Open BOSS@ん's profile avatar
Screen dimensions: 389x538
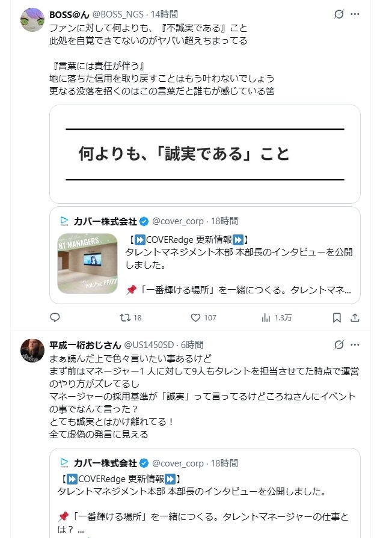click(32, 20)
